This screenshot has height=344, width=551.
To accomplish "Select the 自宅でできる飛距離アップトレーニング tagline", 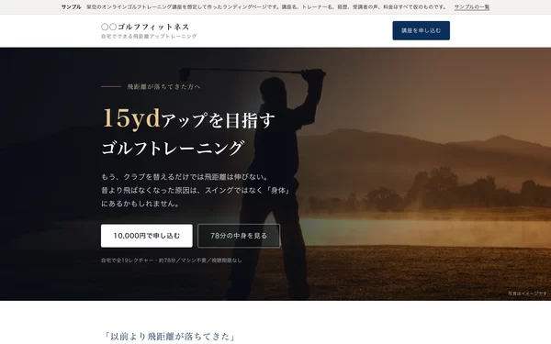I will coord(149,36).
